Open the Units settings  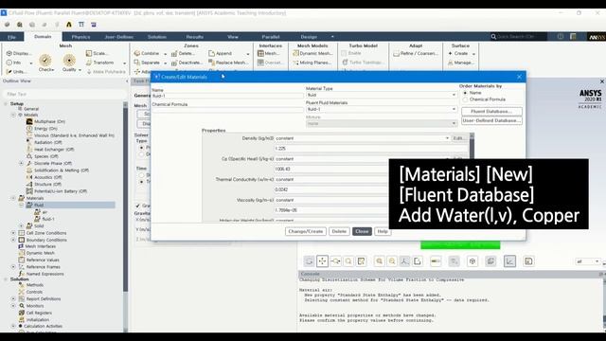click(x=17, y=72)
